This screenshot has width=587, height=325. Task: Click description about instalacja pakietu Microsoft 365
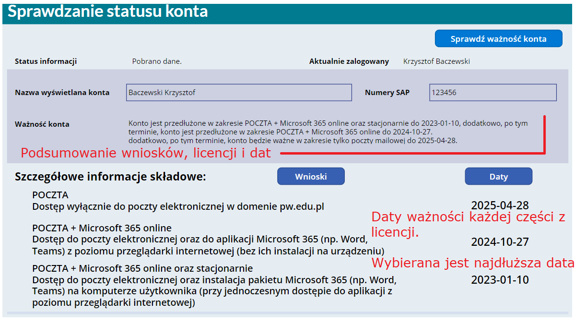(214, 291)
